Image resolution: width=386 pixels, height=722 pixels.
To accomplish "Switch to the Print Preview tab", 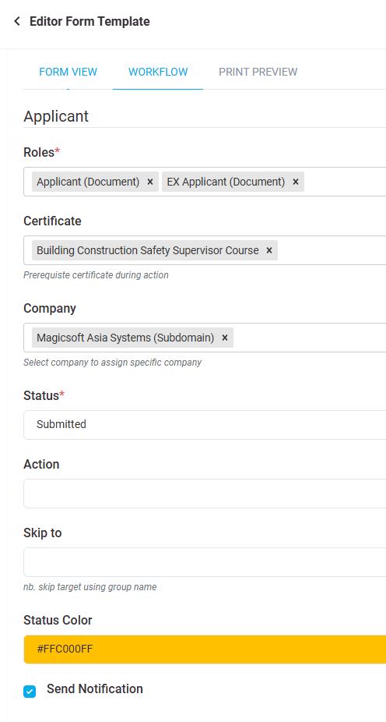I will [258, 73].
